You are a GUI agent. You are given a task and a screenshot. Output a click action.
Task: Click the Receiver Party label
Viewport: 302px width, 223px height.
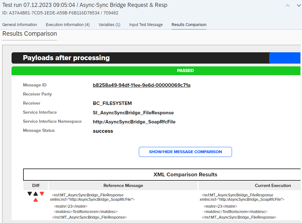[x=38, y=94]
